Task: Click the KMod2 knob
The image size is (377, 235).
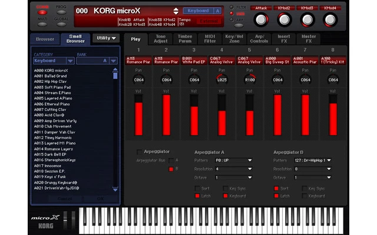Action: [x=284, y=19]
